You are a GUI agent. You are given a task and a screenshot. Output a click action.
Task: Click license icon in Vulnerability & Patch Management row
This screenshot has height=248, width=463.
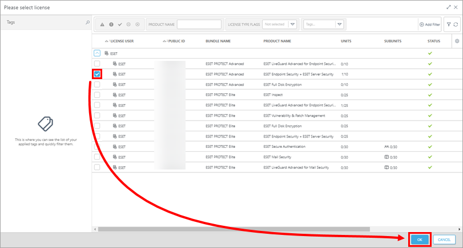tap(115, 115)
